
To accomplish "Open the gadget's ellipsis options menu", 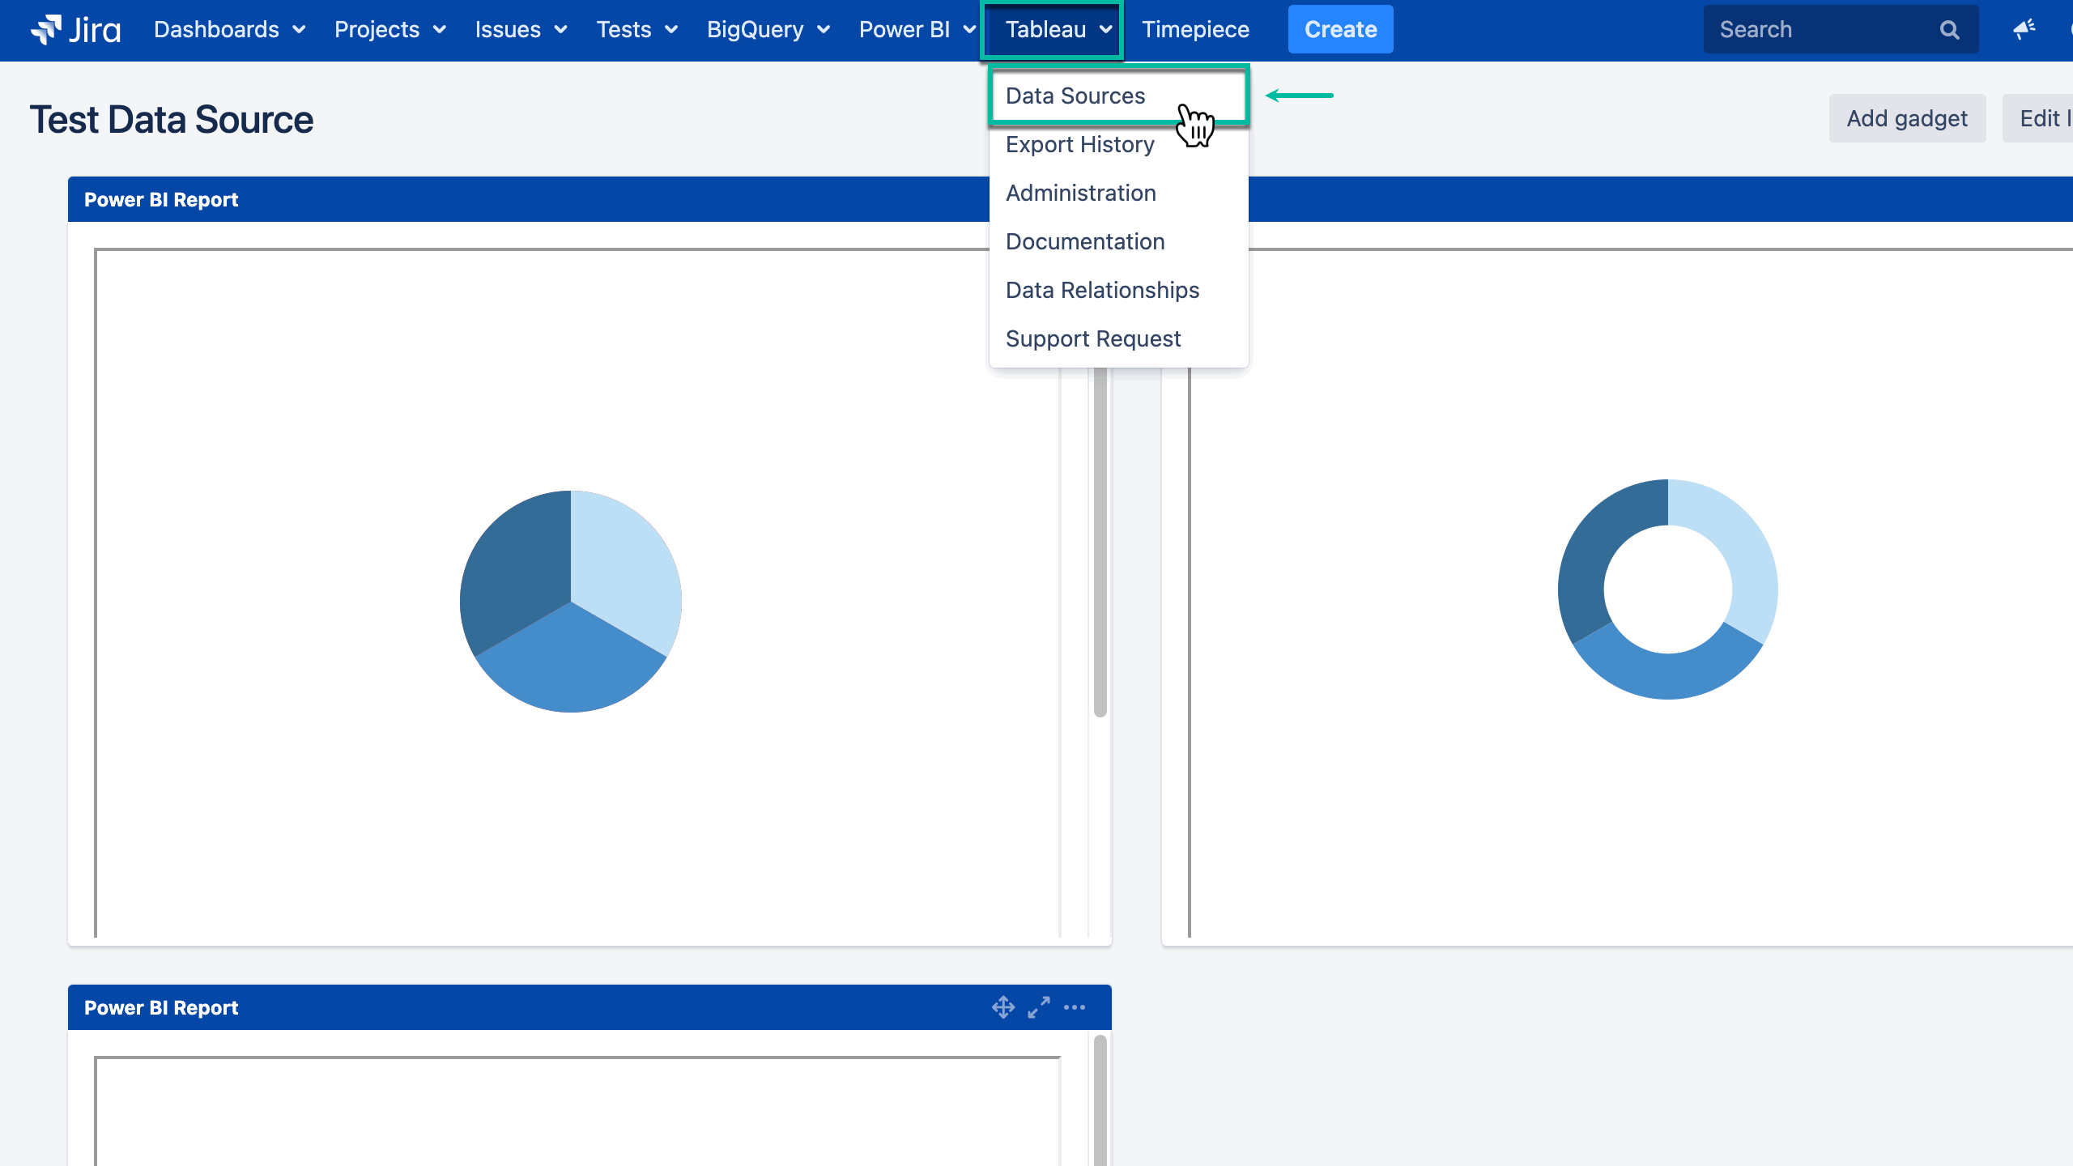I will (1075, 1006).
